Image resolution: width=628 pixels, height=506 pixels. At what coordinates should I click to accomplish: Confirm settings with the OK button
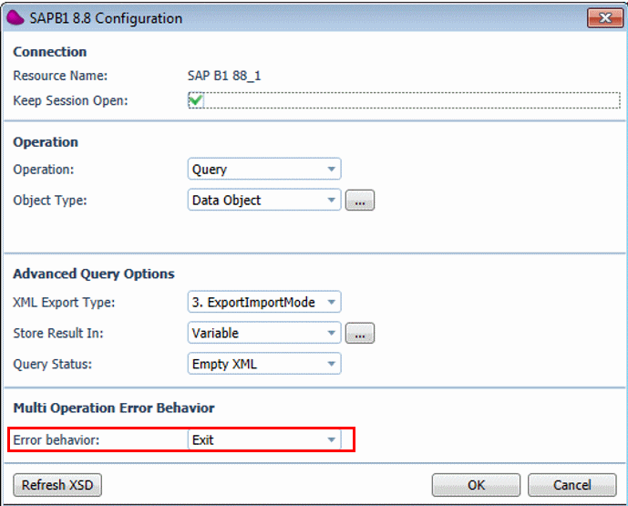tap(476, 485)
